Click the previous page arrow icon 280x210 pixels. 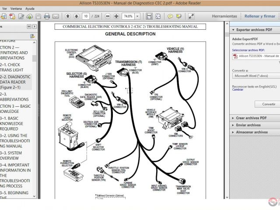[68, 16]
